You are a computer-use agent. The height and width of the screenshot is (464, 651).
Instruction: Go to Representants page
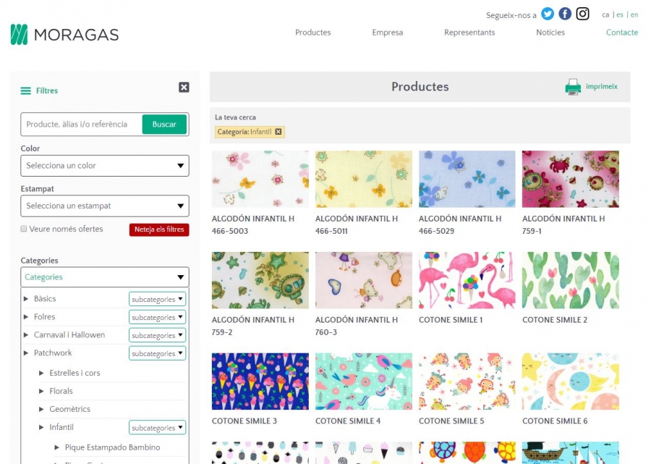point(469,33)
